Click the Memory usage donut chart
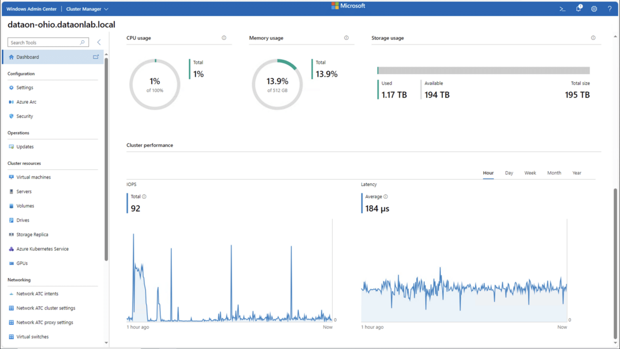This screenshot has width=620, height=349. [277, 84]
